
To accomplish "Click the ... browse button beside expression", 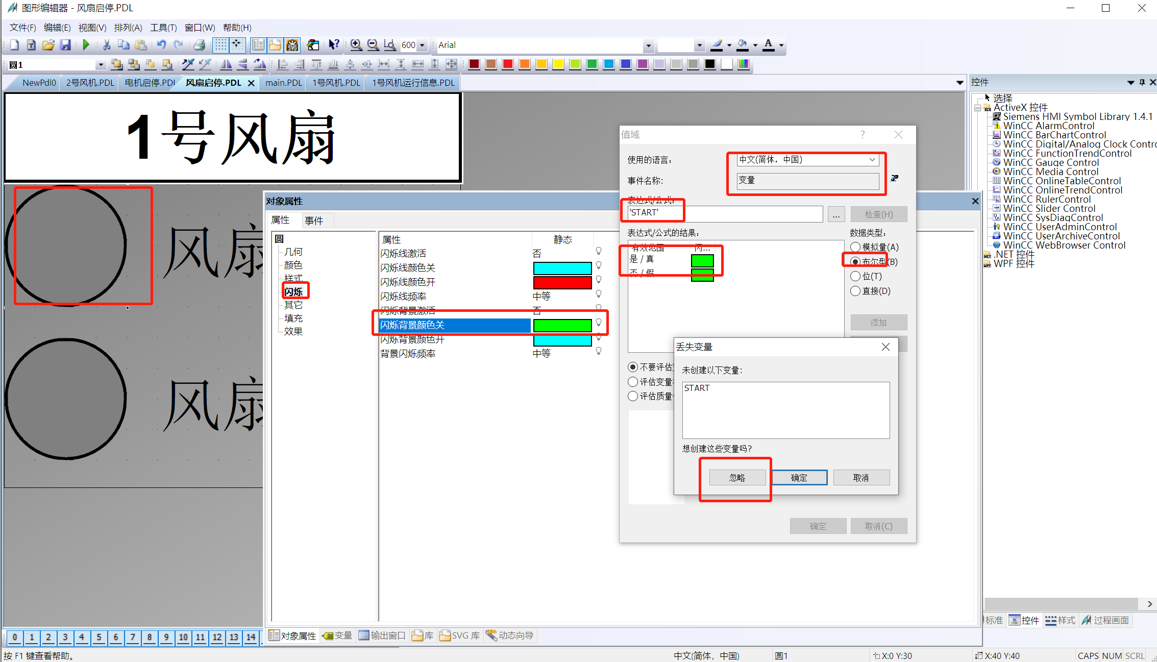I will point(835,214).
